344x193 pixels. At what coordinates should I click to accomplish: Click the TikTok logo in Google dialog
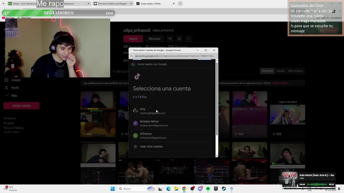click(x=137, y=76)
